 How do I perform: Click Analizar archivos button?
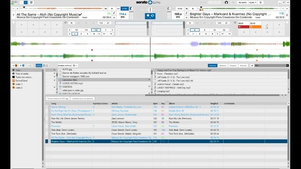[65, 66]
